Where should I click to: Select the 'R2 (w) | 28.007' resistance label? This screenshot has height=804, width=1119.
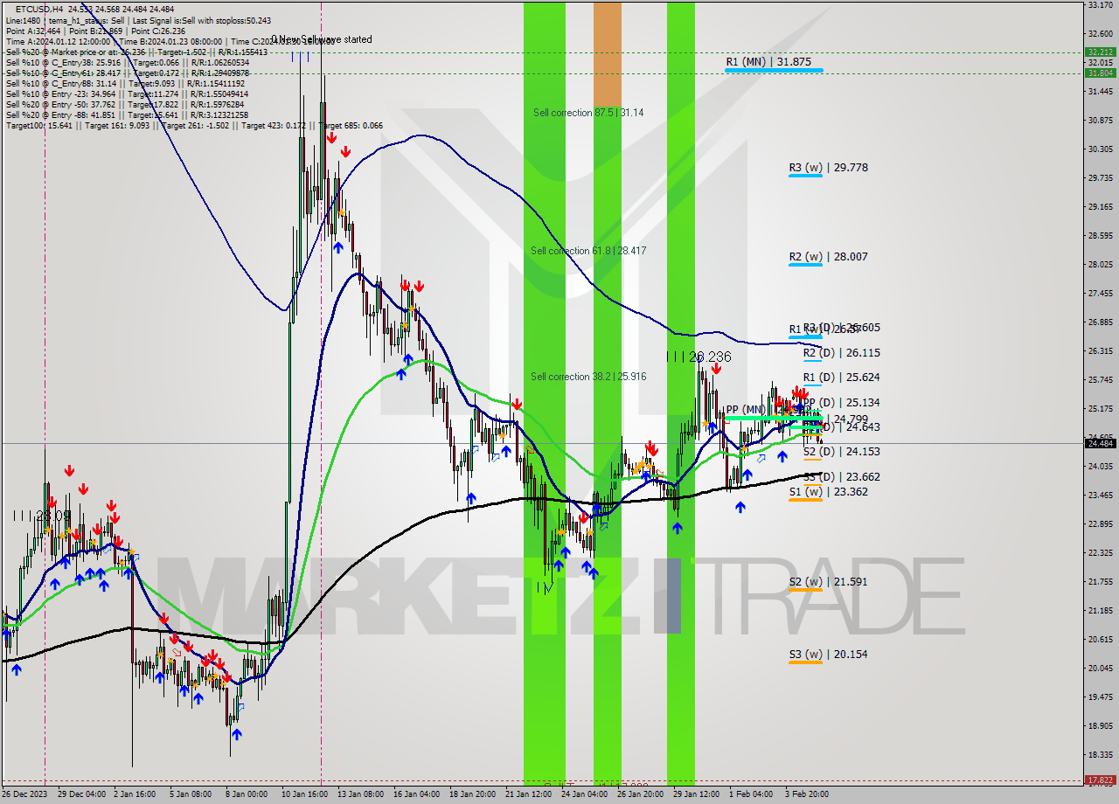pos(828,257)
